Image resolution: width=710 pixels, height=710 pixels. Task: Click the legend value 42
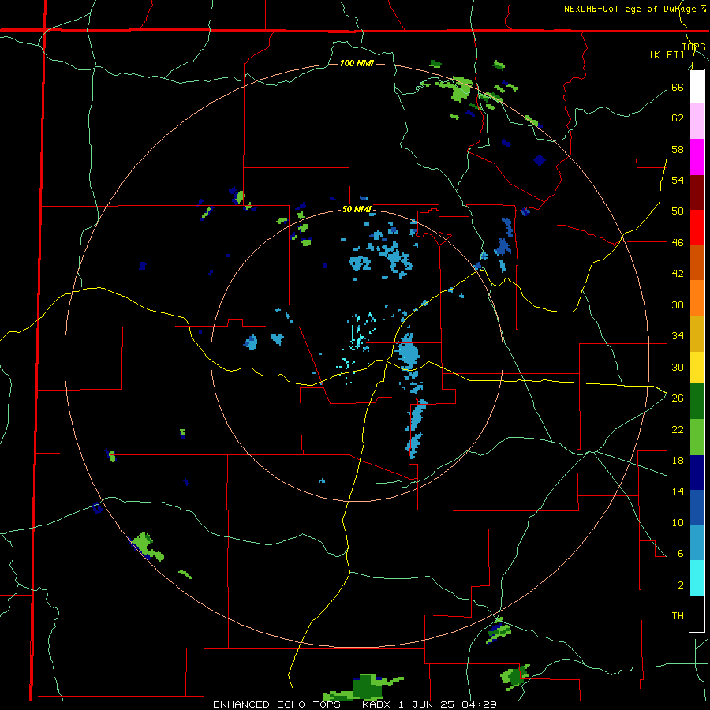pos(678,273)
